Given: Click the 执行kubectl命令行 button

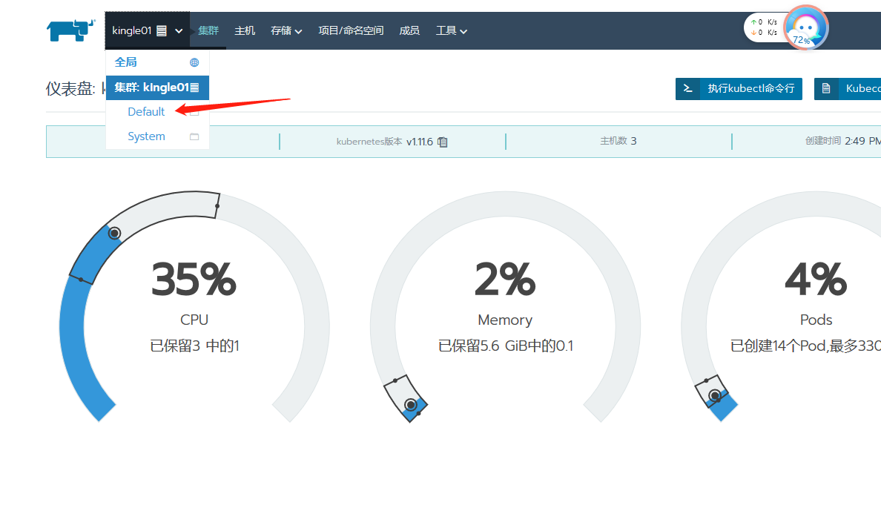Looking at the screenshot, I should [739, 89].
